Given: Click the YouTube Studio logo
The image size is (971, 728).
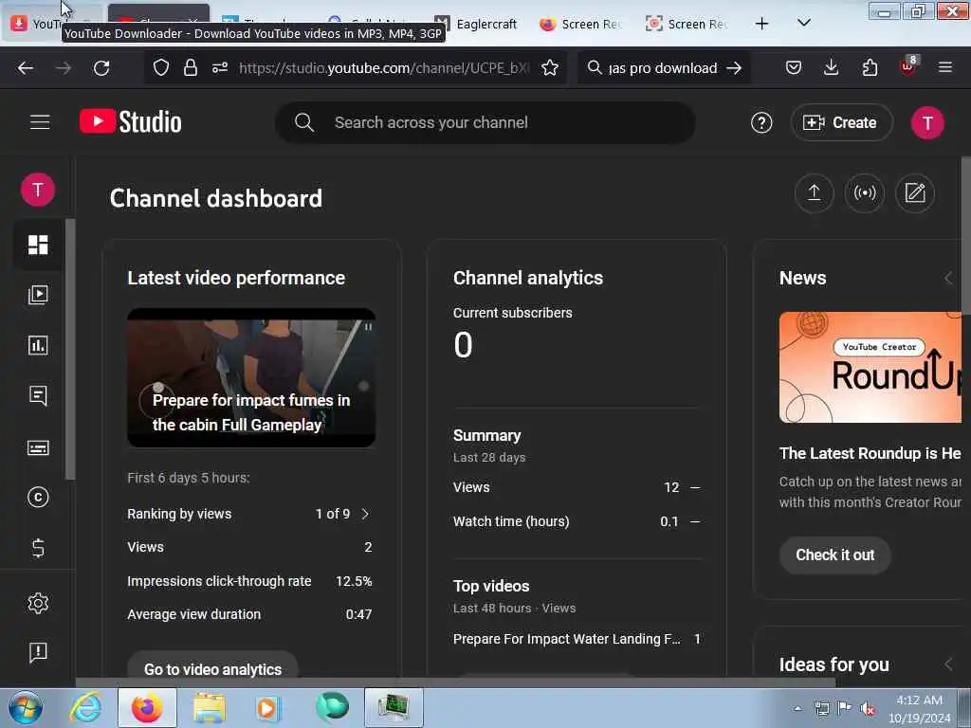Looking at the screenshot, I should (x=131, y=122).
